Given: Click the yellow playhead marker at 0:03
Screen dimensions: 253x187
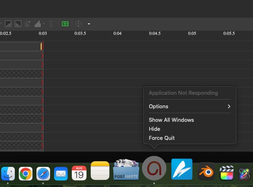Looking at the screenshot, I should click(41, 47).
